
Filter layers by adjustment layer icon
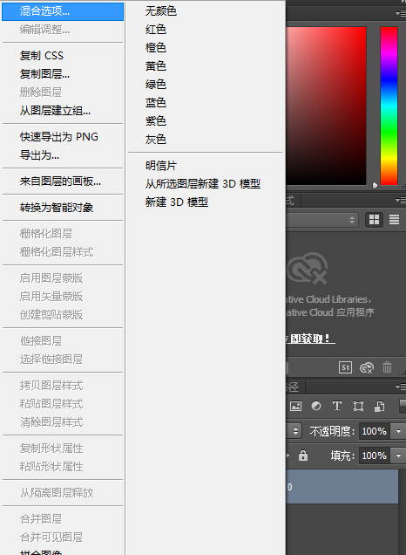click(x=316, y=406)
